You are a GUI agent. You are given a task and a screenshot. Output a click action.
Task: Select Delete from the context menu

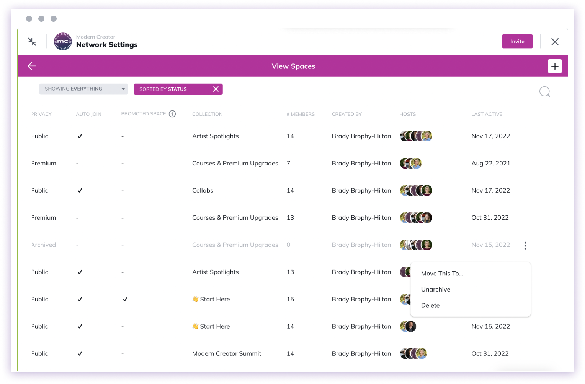430,305
